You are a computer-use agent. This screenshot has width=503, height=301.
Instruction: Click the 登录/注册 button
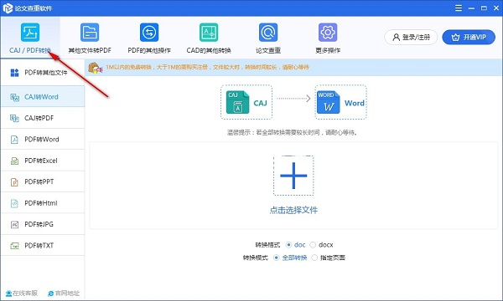411,37
